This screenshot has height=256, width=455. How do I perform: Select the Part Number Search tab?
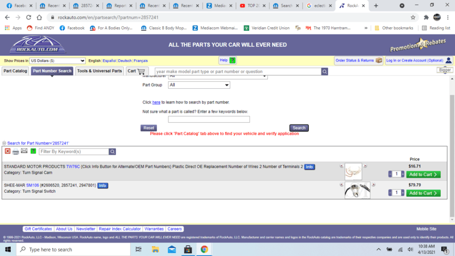click(x=52, y=71)
